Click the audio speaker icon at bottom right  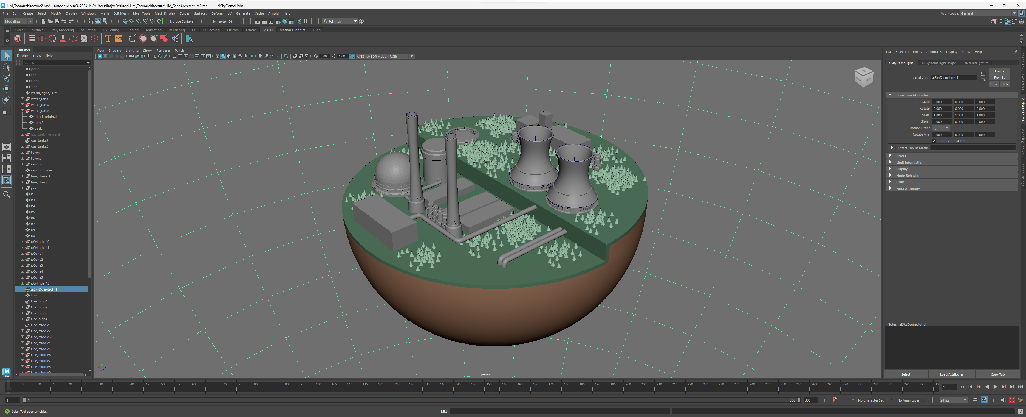pyautogui.click(x=1003, y=400)
